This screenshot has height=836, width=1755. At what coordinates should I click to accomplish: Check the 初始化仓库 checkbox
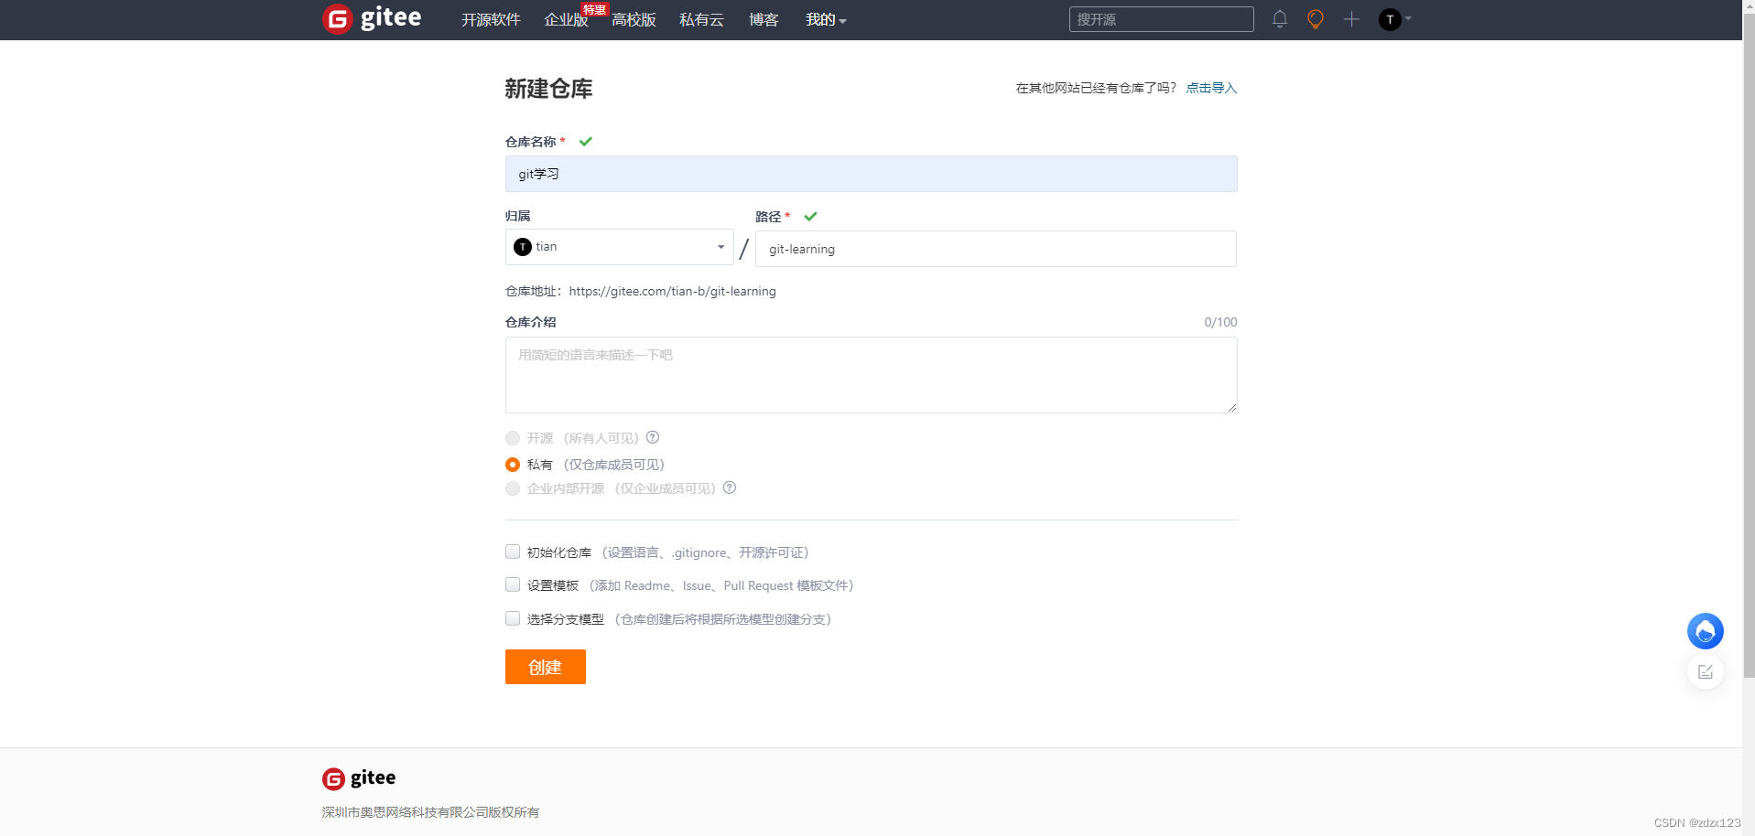(x=513, y=552)
